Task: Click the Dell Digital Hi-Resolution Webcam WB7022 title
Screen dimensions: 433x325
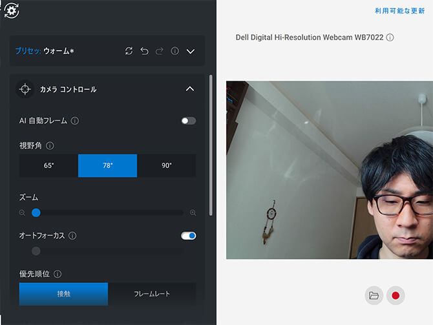Action: tap(310, 37)
